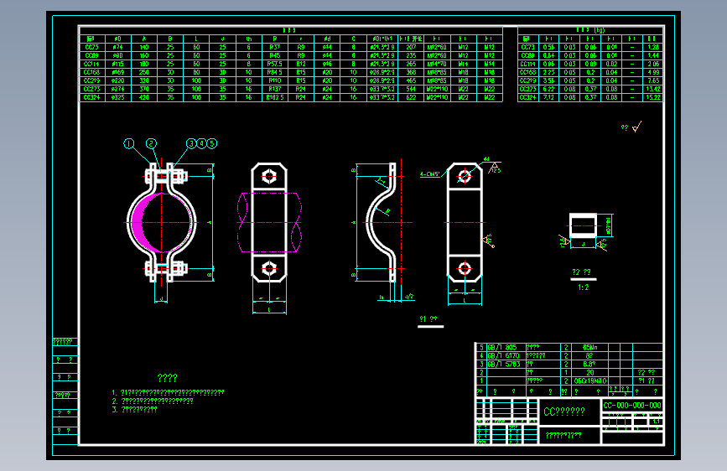The height and width of the screenshot is (471, 727).
Task: Click balloon number 4 on the assembly view
Action: [202, 143]
